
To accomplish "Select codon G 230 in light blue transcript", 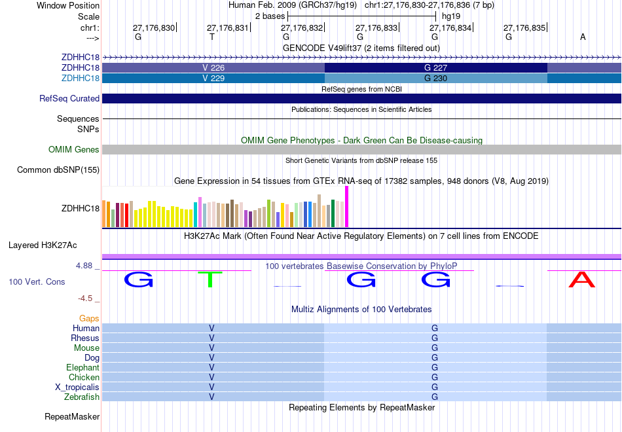I will (x=435, y=78).
